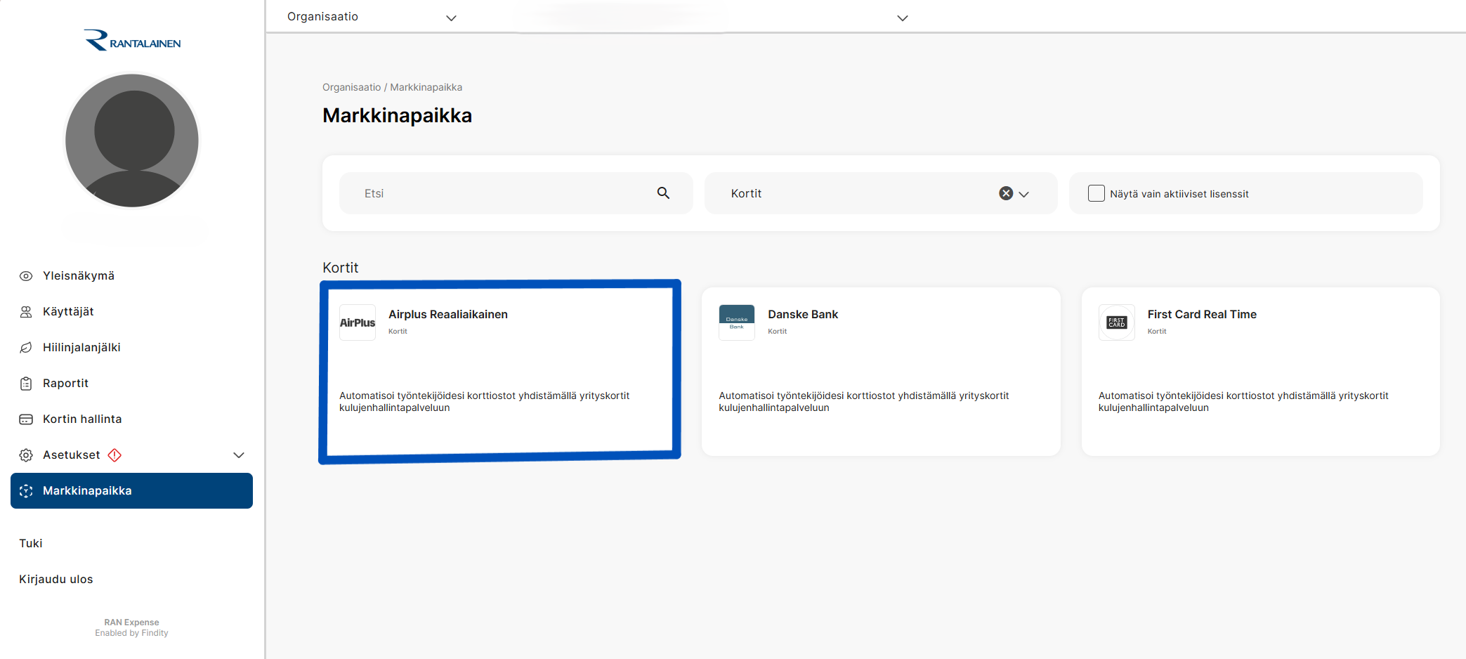
Task: Click the Asetukset gear icon
Action: click(26, 455)
